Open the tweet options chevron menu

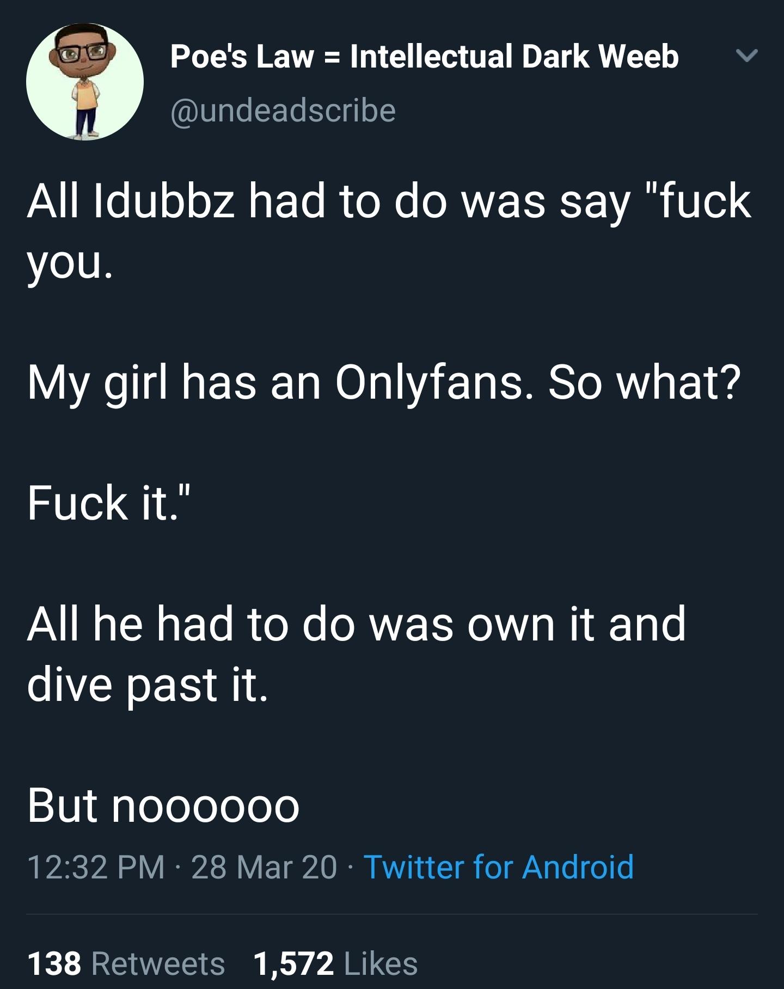[746, 56]
